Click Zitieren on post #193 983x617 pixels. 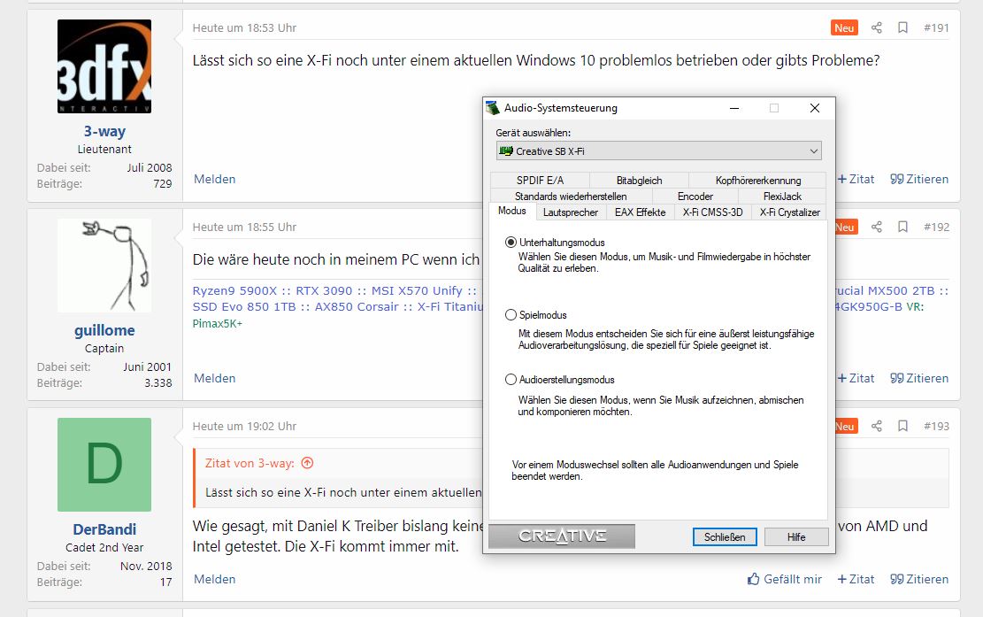[919, 579]
